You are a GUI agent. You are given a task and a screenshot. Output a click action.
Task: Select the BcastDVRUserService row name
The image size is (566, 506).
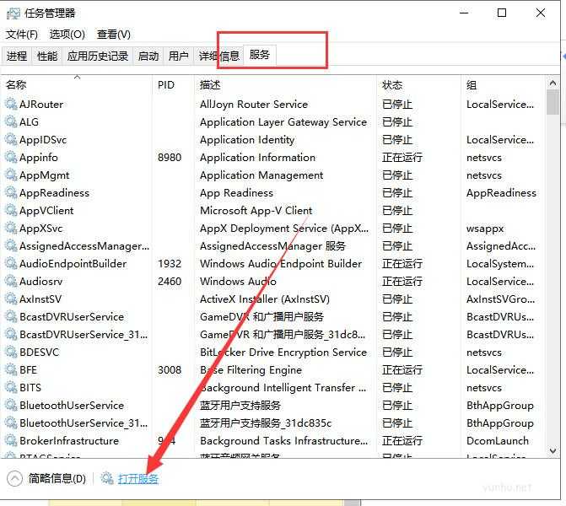tap(72, 316)
